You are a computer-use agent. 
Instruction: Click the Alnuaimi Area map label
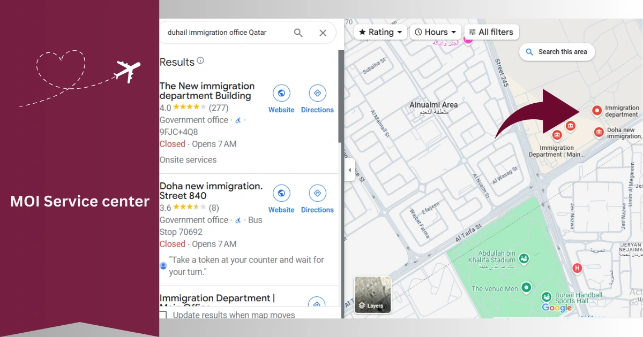click(x=433, y=105)
